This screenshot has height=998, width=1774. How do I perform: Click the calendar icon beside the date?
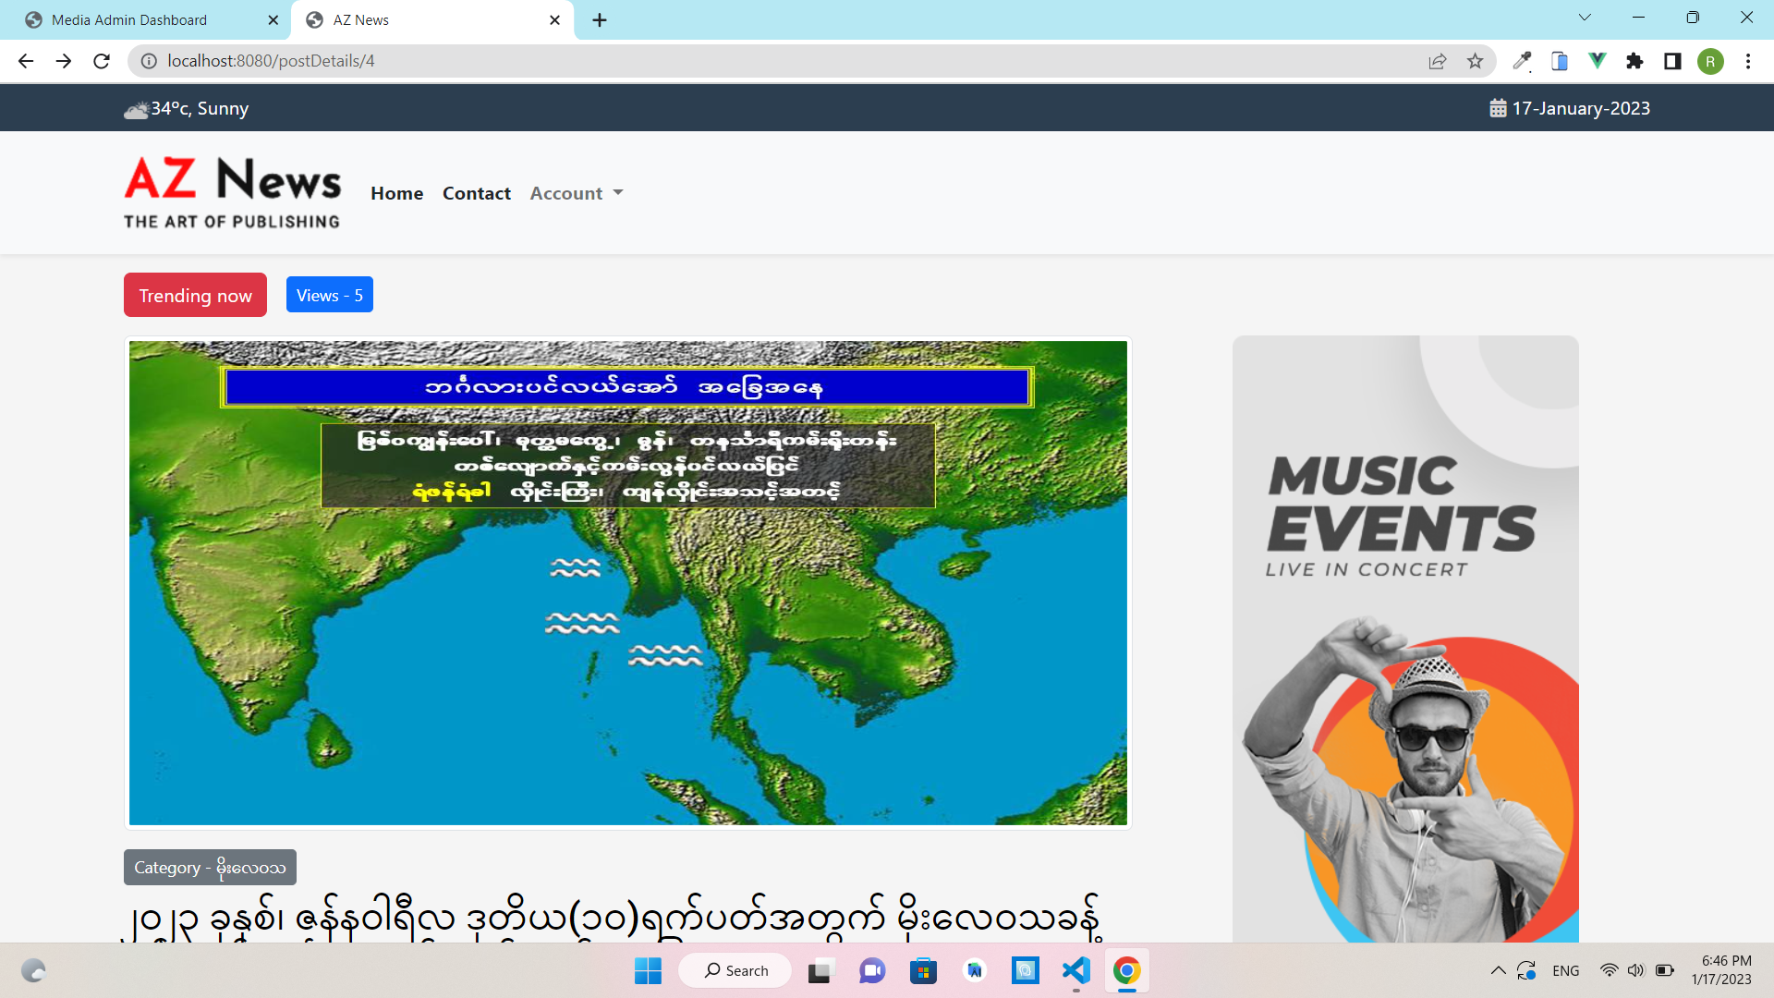pos(1498,108)
